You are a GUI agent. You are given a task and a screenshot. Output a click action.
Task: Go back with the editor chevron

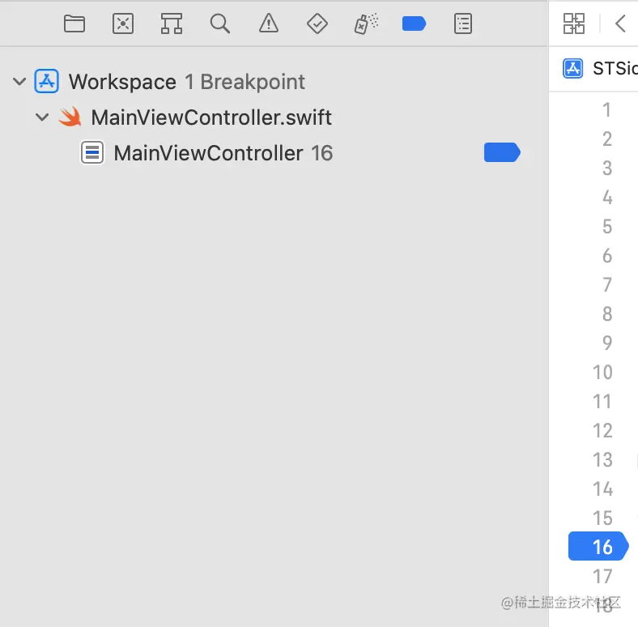[620, 23]
